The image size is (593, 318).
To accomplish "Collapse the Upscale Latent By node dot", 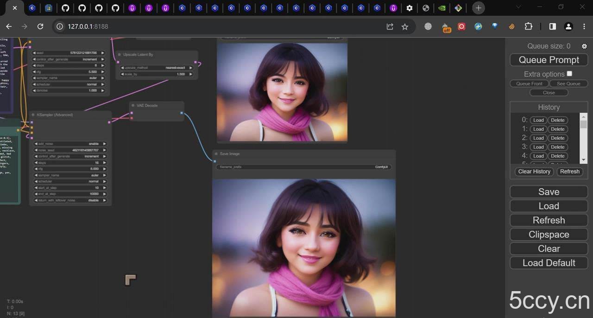I will pyautogui.click(x=120, y=54).
